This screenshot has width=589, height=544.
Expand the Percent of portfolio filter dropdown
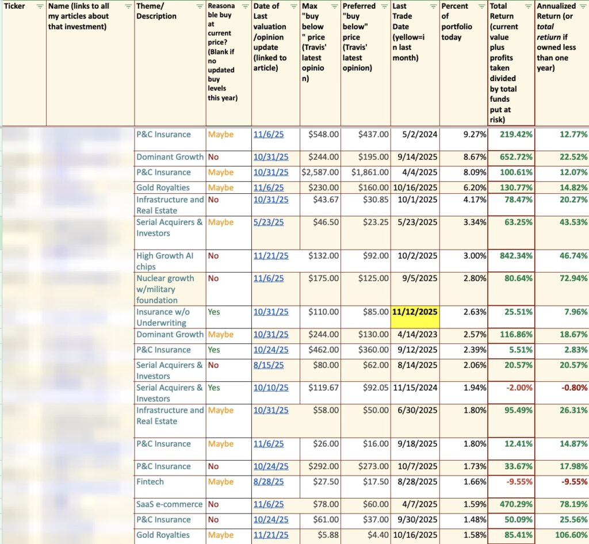click(x=481, y=6)
